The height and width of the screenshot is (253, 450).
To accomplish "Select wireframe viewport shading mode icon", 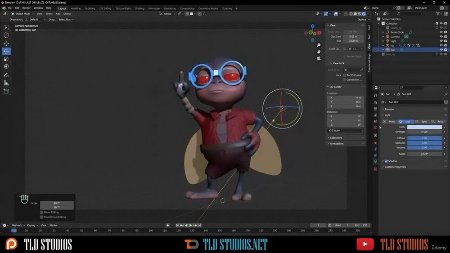I will [351, 14].
